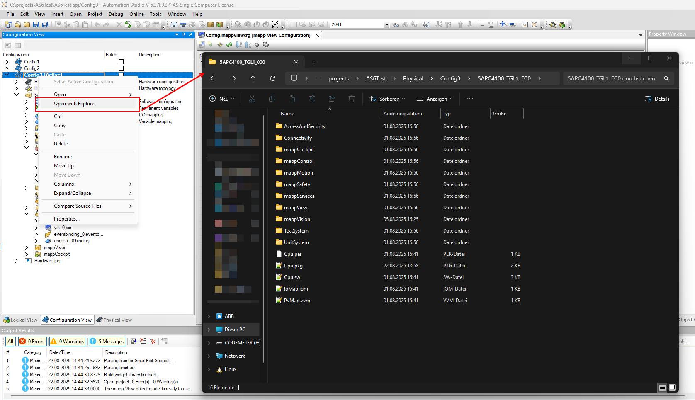
Task: Click the bug with green arrow icon
Action: tap(562, 24)
